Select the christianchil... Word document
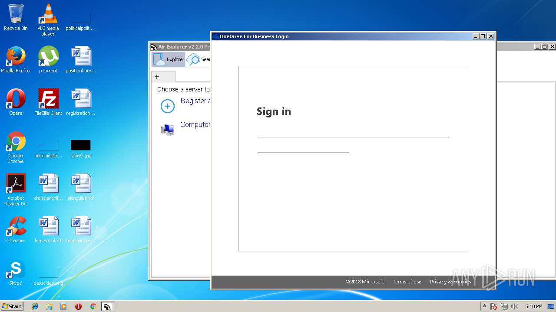Screen dimensions: 556x312 (48, 187)
